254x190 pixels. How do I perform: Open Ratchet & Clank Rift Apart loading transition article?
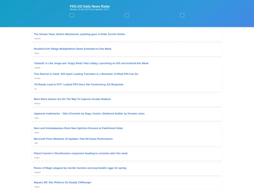click(x=86, y=74)
